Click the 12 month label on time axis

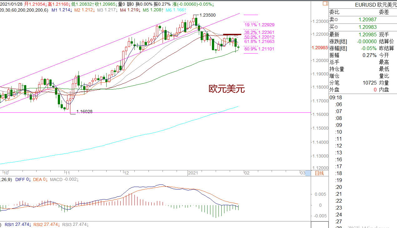[x=126, y=173]
